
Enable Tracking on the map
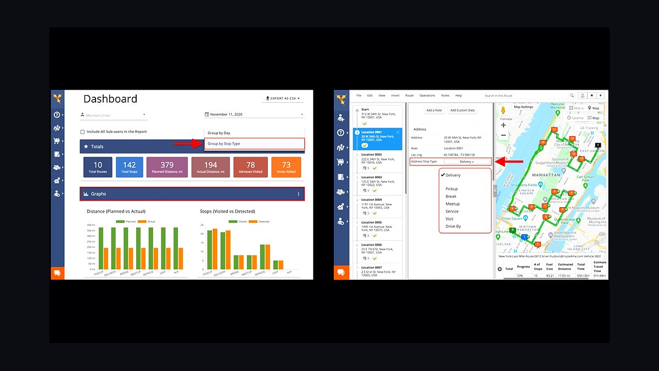[589, 128]
